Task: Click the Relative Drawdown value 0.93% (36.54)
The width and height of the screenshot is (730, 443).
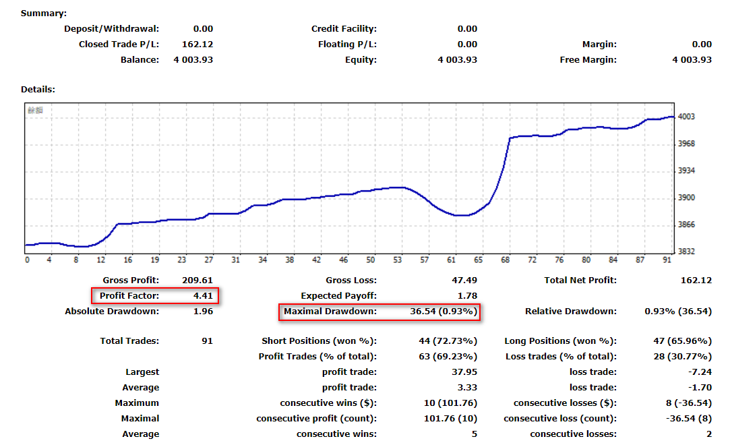Action: 678,311
